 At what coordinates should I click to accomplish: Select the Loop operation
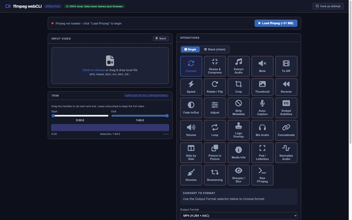click(x=215, y=130)
